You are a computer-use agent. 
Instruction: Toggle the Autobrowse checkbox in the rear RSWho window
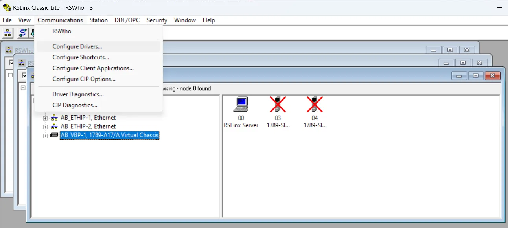pos(11,63)
